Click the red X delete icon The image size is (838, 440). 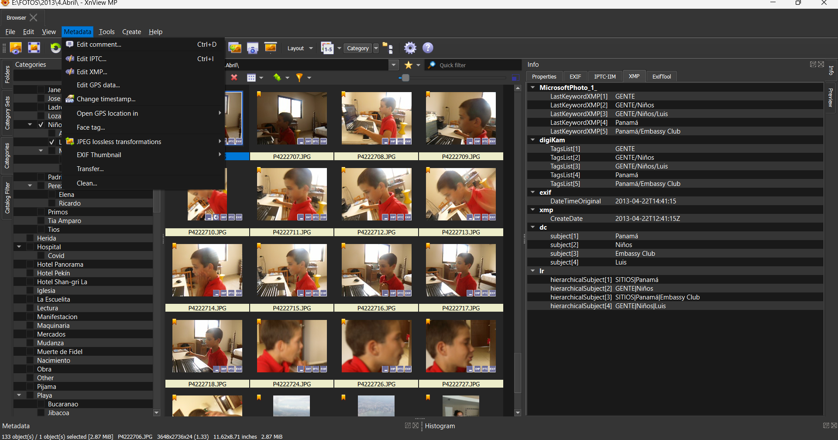(x=234, y=78)
